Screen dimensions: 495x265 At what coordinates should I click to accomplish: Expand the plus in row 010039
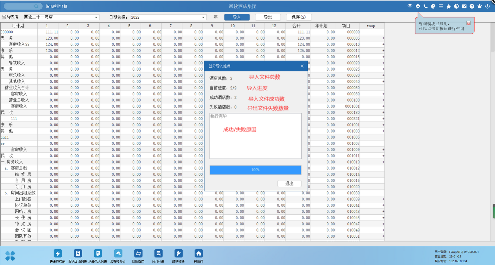point(383,199)
